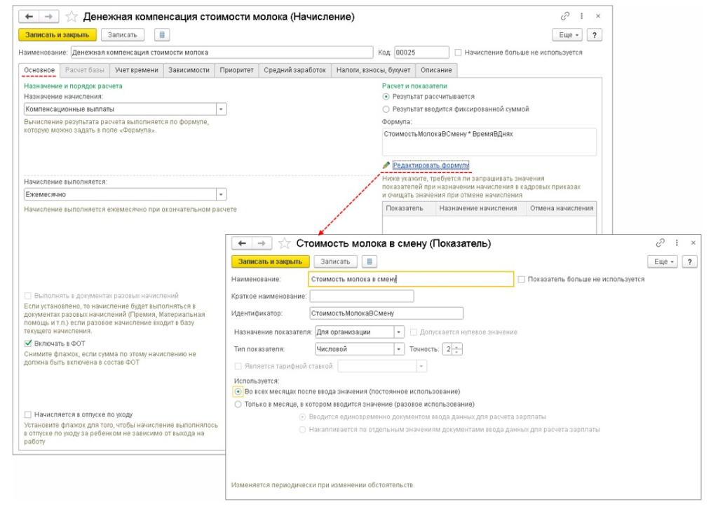Image resolution: width=718 pixels, height=509 pixels.
Task: Click the 'Идентификатор' input field
Action: click(x=386, y=313)
